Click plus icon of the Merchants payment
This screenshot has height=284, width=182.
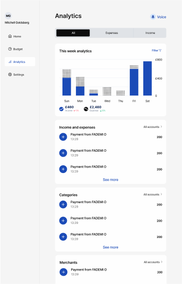point(63,272)
